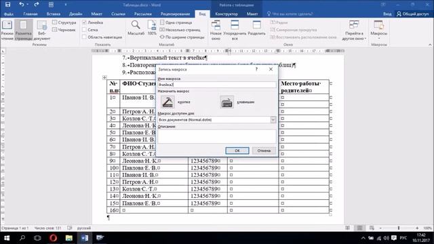
Task: Click the Вход sign-in link
Action: [387, 14]
